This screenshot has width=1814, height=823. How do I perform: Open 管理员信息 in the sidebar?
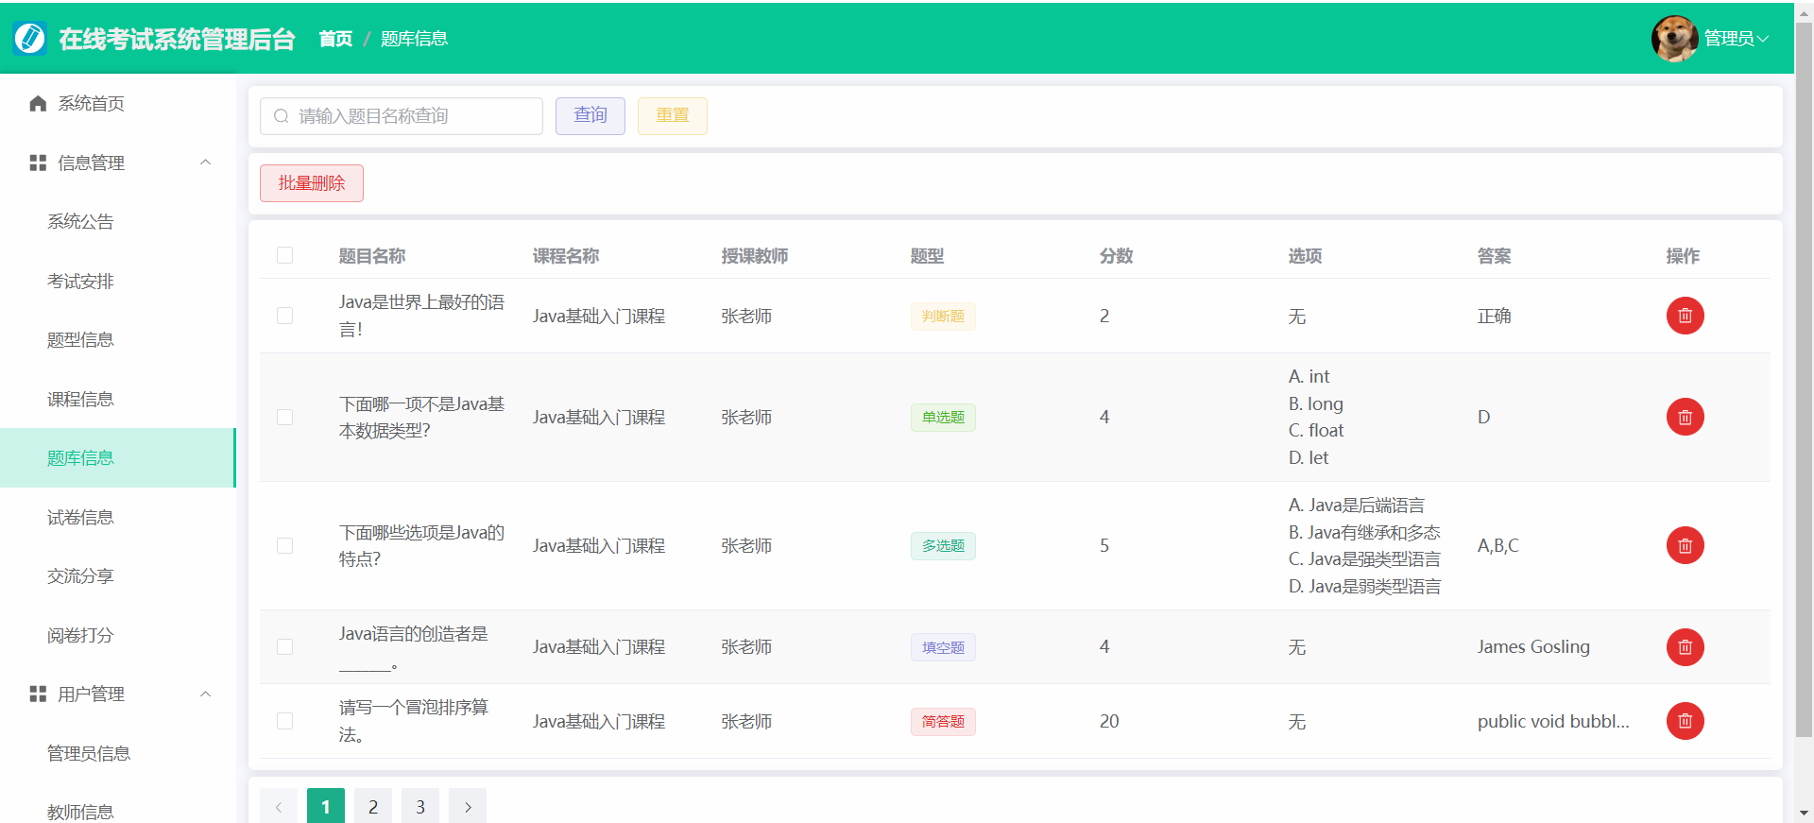118,753
